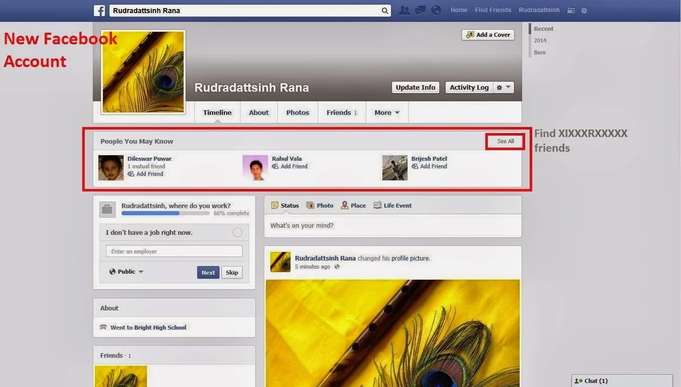The image size is (681, 387).
Task: Open Dileswar Puwar's name link
Action: pyautogui.click(x=149, y=159)
